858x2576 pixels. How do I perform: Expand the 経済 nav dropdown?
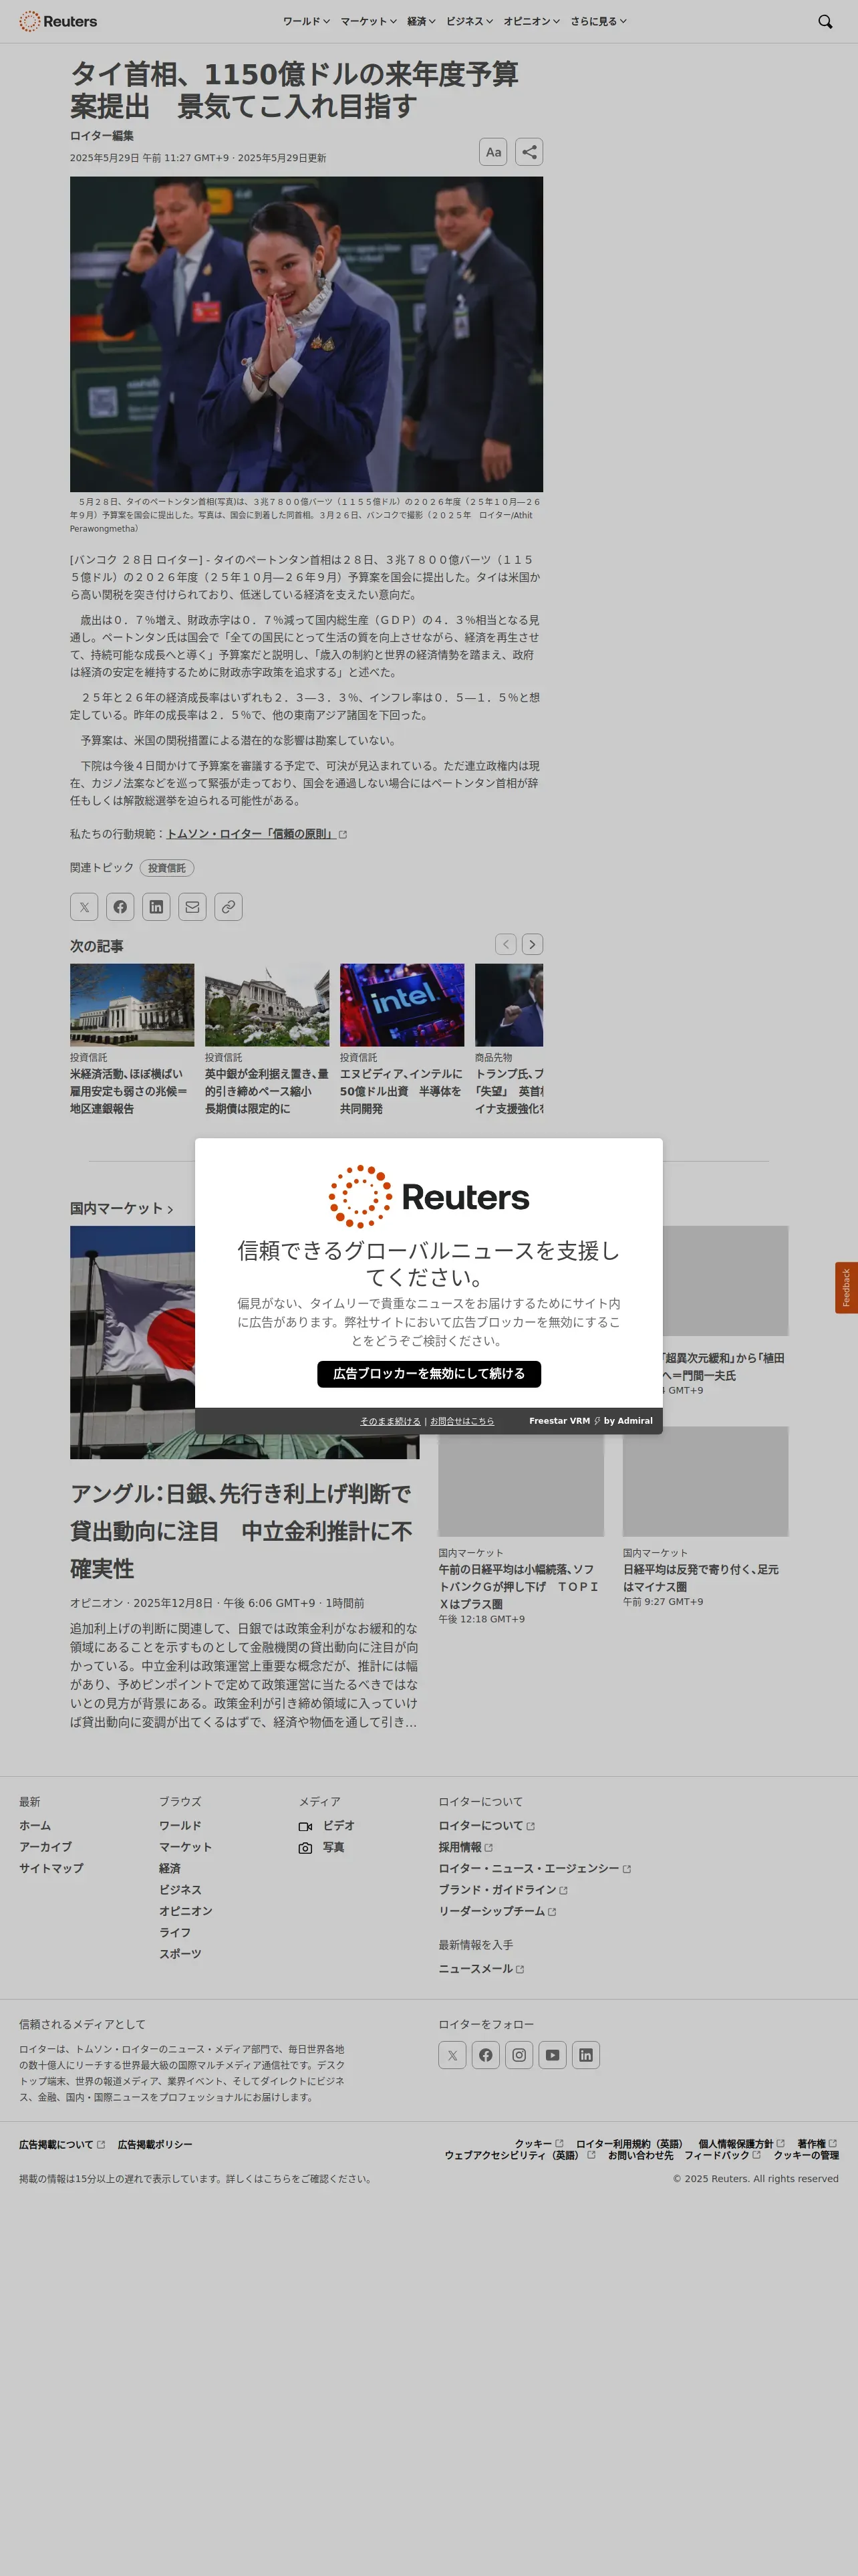click(422, 21)
